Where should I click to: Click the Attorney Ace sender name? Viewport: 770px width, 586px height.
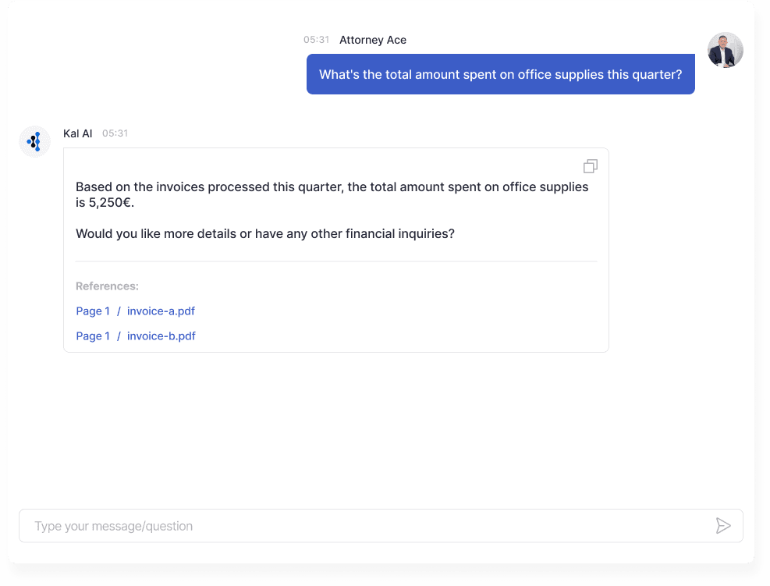[373, 40]
